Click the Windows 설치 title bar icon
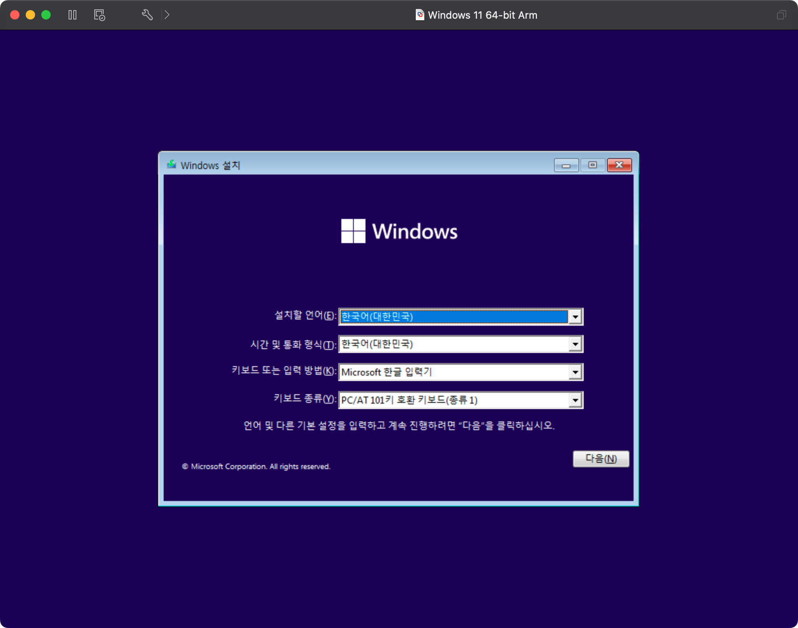Image resolution: width=798 pixels, height=628 pixels. (171, 164)
